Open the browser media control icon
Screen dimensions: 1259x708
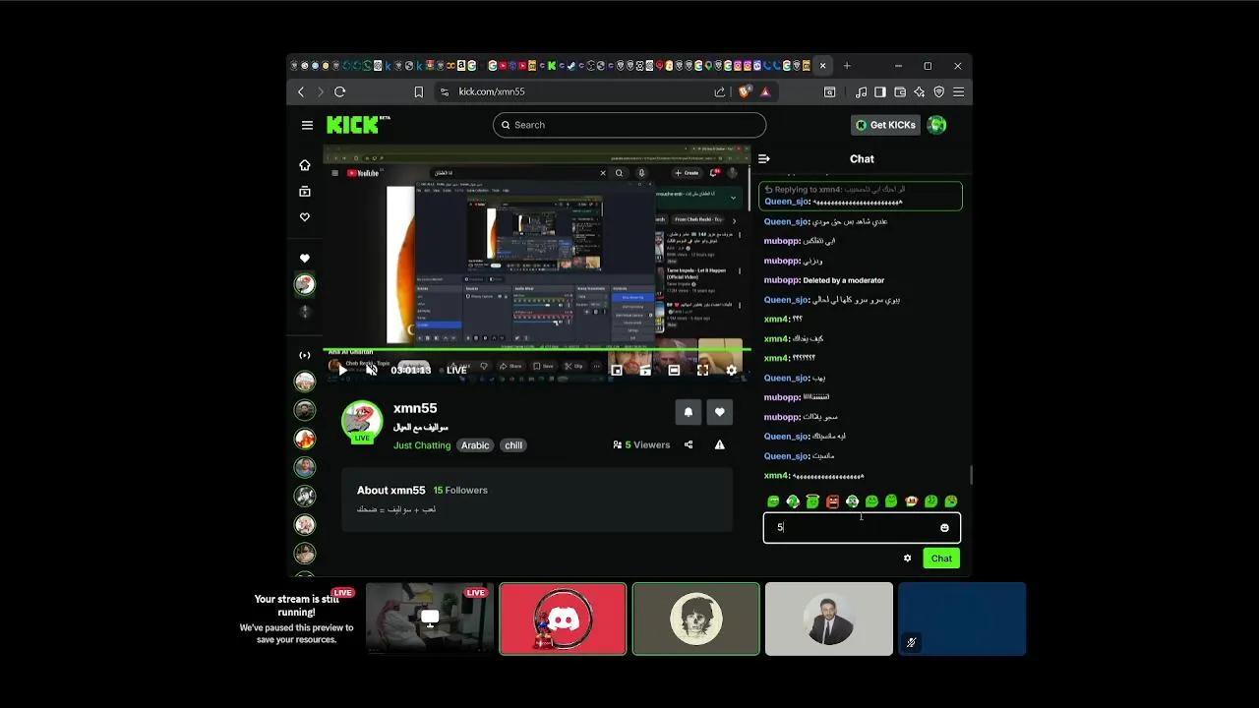point(862,91)
